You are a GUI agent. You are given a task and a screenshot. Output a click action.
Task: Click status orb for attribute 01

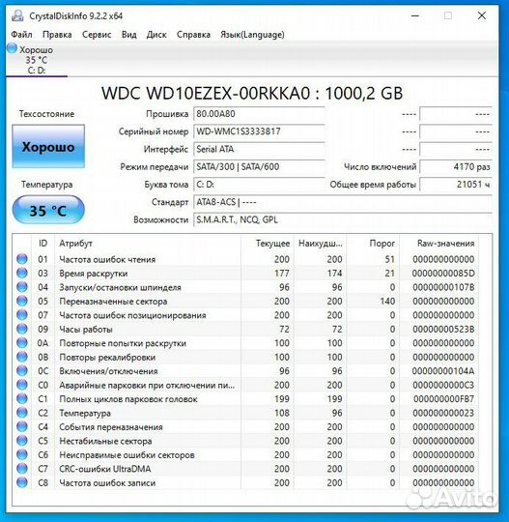point(22,259)
